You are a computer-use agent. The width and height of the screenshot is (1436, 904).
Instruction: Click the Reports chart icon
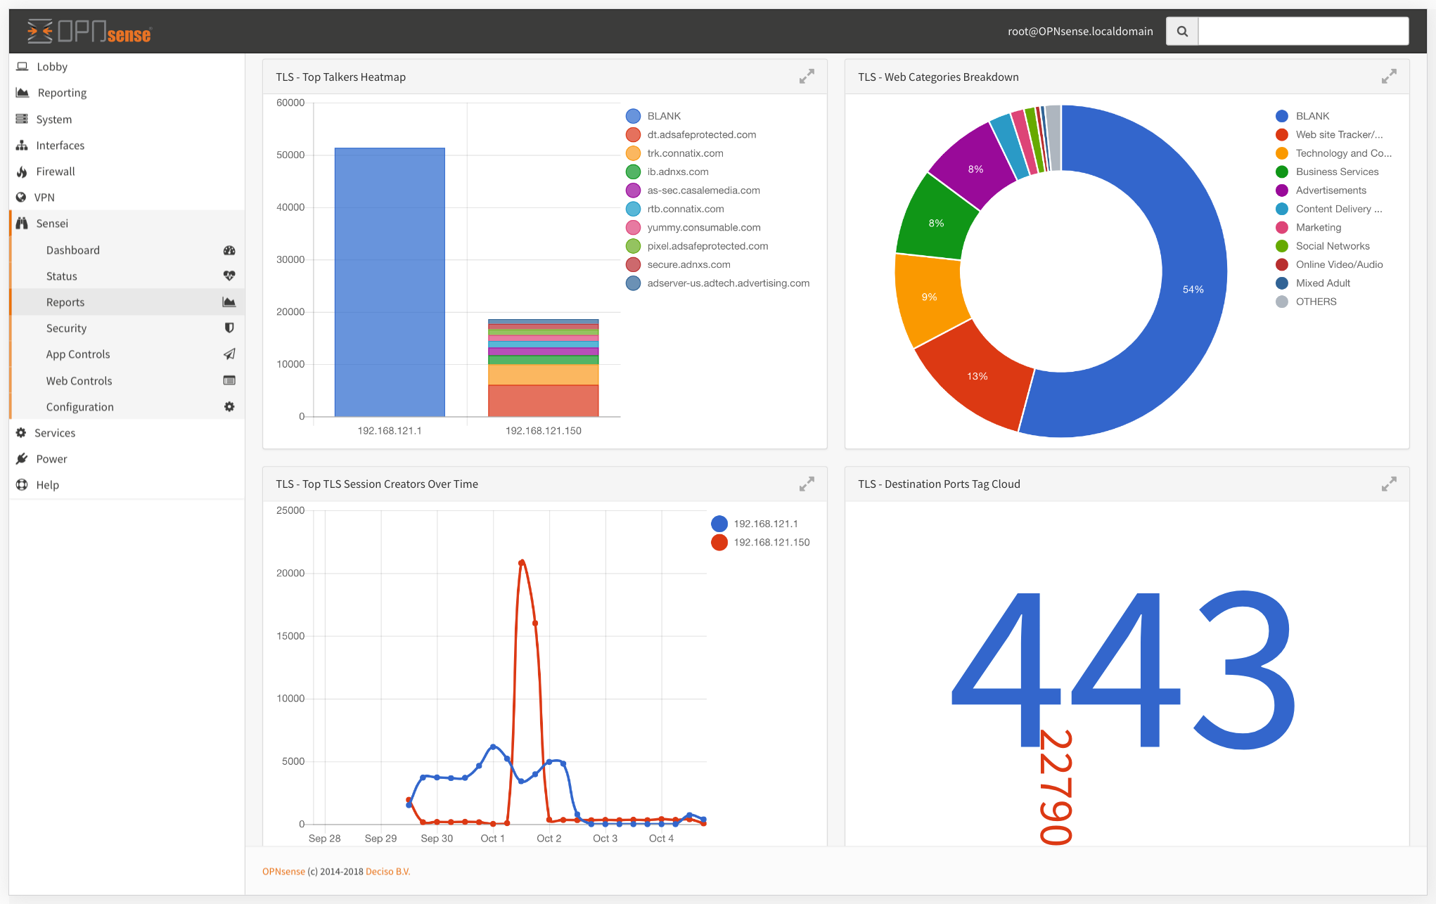[x=229, y=302]
